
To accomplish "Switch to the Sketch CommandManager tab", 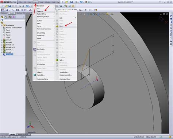I will [12, 13].
